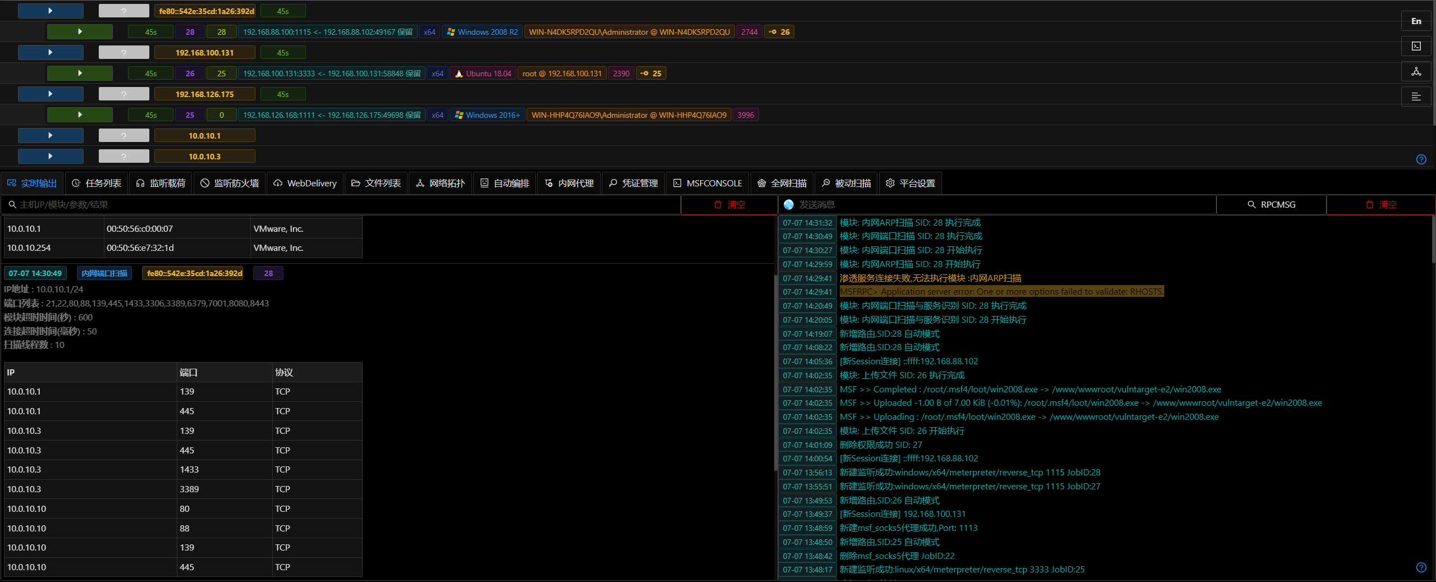Open the terminal console icon on right sidebar
Viewport: 1436px width, 582px height.
coord(1416,46)
